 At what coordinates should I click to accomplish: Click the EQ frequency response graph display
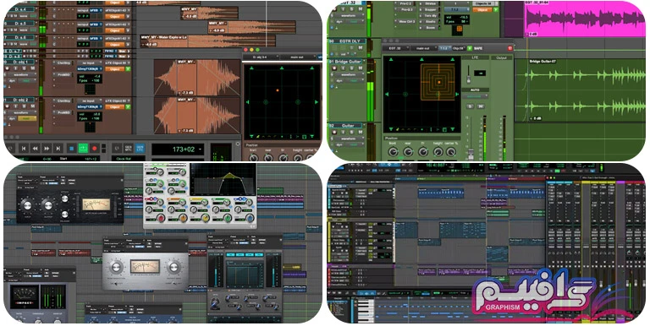click(223, 179)
